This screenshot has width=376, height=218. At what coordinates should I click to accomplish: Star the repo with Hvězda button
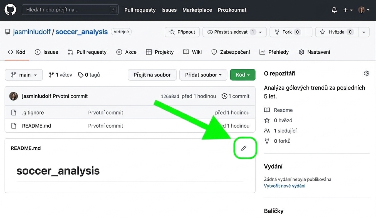point(337,32)
